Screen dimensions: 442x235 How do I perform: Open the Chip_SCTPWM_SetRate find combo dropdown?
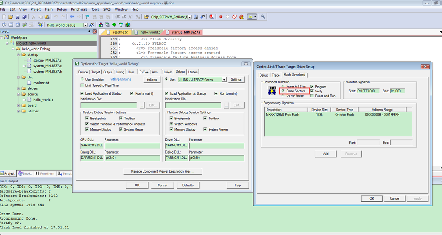190,17
